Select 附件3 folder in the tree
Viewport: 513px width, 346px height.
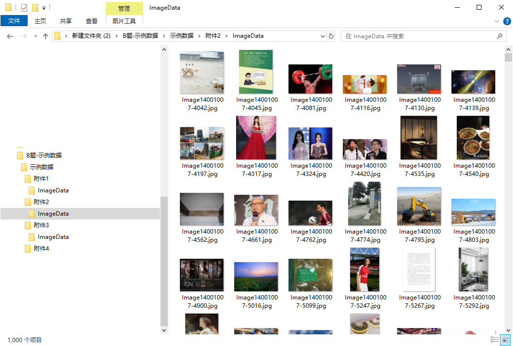tap(41, 225)
